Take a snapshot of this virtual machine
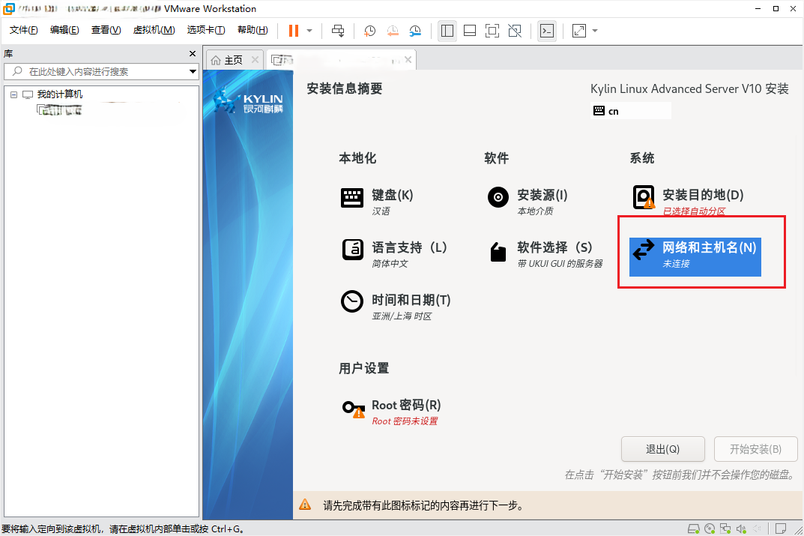This screenshot has width=804, height=536. click(369, 31)
